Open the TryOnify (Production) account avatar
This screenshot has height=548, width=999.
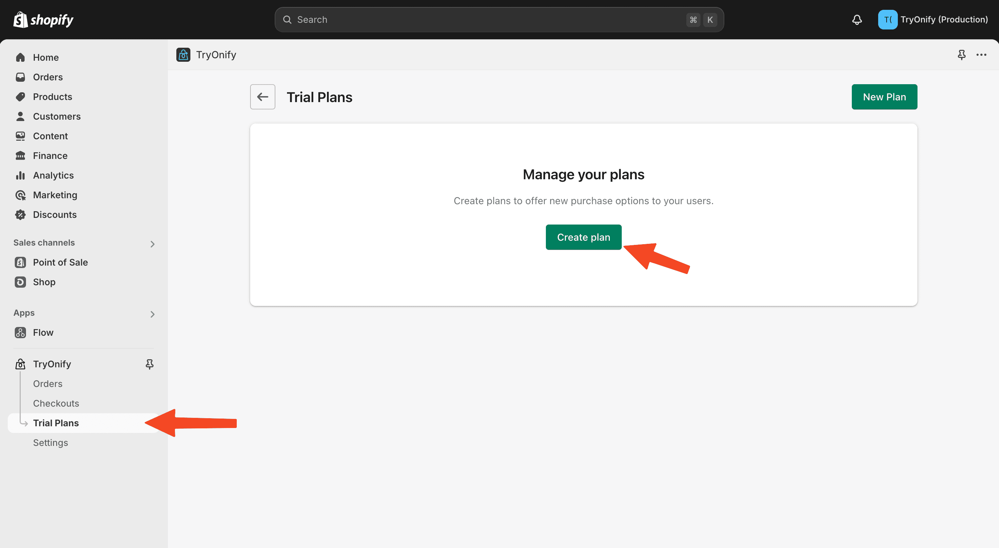click(x=887, y=19)
